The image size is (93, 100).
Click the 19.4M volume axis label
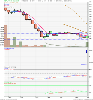coord(2,27)
